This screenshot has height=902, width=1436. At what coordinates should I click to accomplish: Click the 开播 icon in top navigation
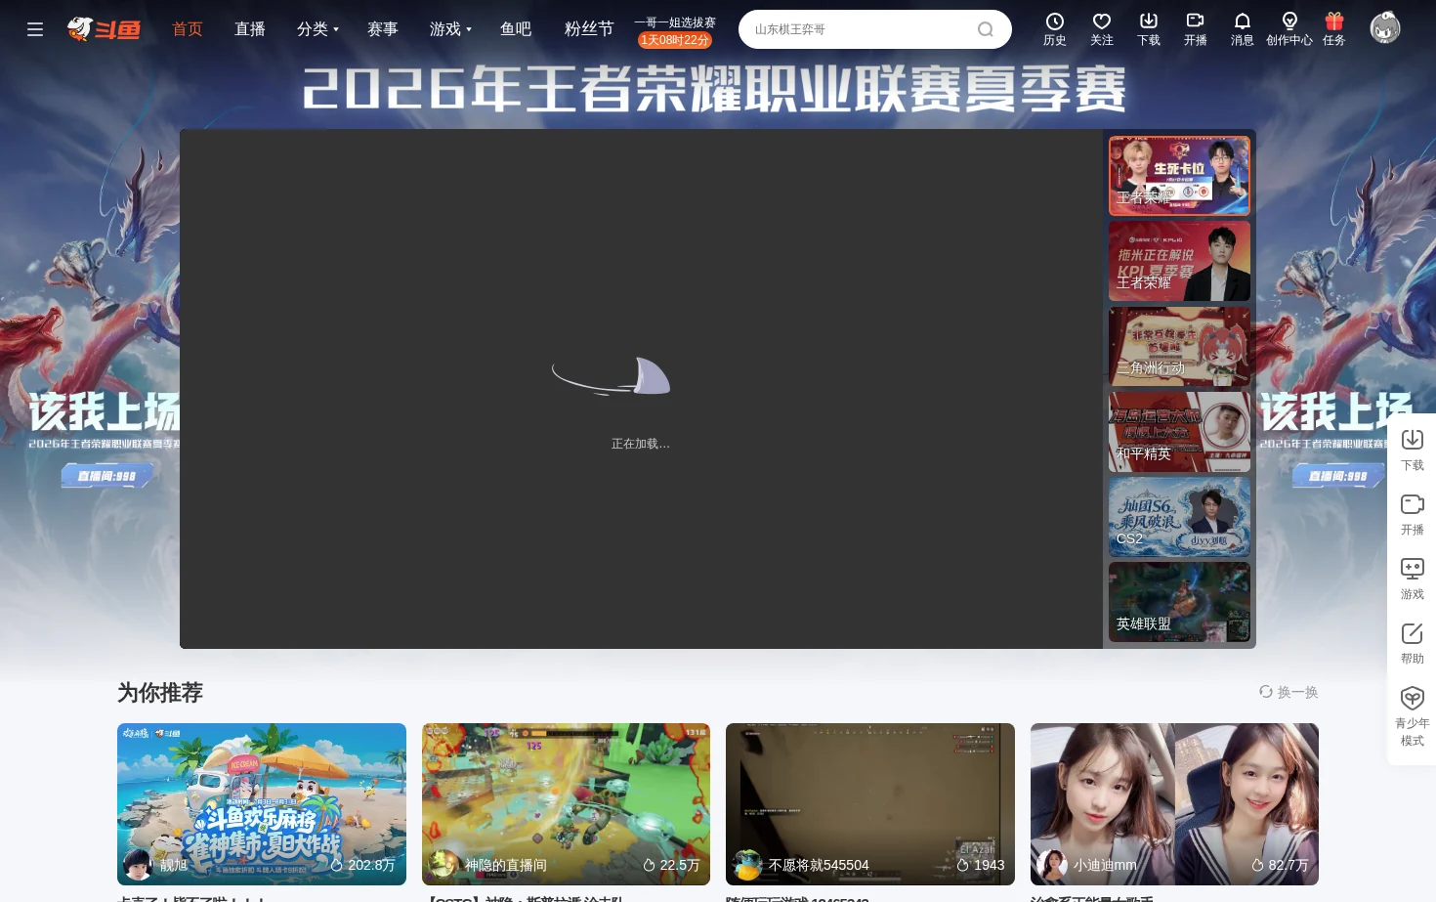coord(1196,29)
